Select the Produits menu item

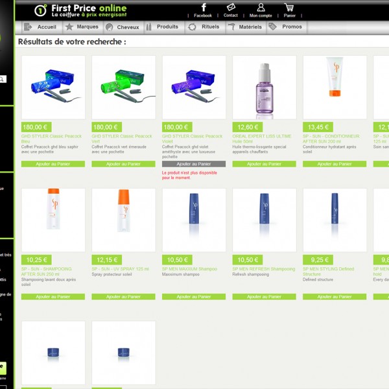pos(162,27)
